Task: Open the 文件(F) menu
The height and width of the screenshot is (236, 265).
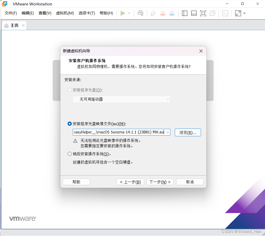Action: click(11, 13)
